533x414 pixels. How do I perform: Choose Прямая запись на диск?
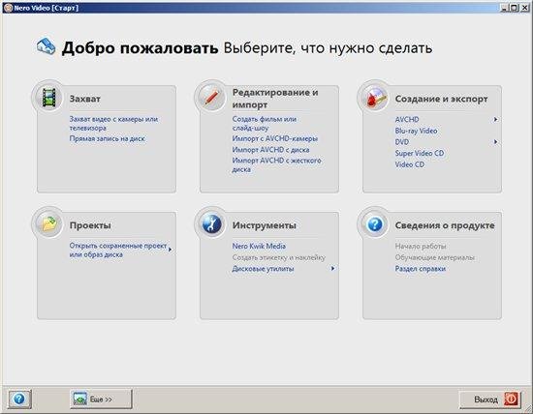[x=107, y=138]
